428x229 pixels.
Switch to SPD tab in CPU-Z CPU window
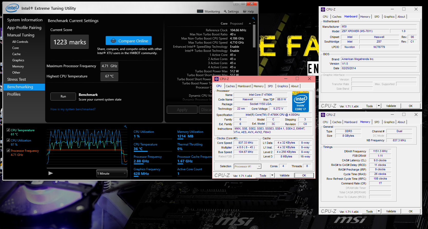click(x=270, y=86)
